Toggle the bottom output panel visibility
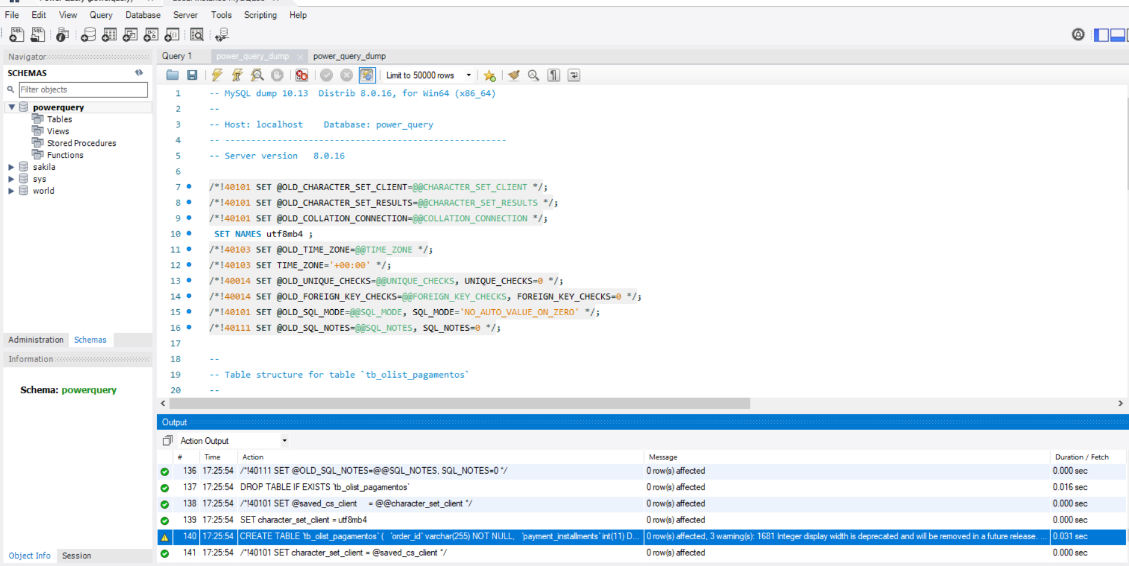The image size is (1129, 566). (1118, 35)
